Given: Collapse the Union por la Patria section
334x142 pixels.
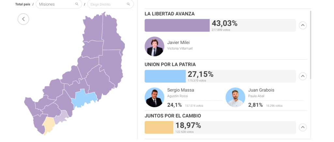Looking at the screenshot, I should click(303, 76).
